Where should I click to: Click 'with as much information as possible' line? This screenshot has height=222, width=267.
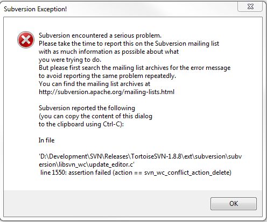(109, 52)
